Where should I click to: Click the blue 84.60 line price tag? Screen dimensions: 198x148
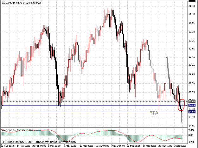pyautogui.click(x=192, y=112)
